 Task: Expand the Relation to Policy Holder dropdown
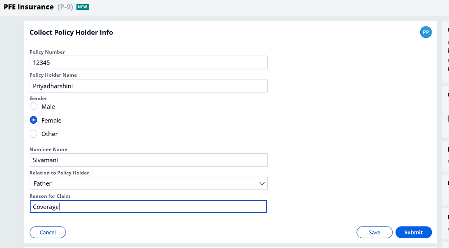[x=148, y=183]
